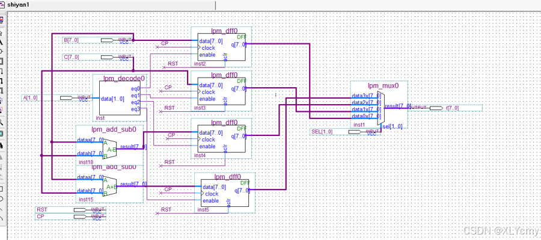Click the data3x[7..0] port of lpm_mux0
The width and height of the screenshot is (541, 240).
[x=366, y=96]
